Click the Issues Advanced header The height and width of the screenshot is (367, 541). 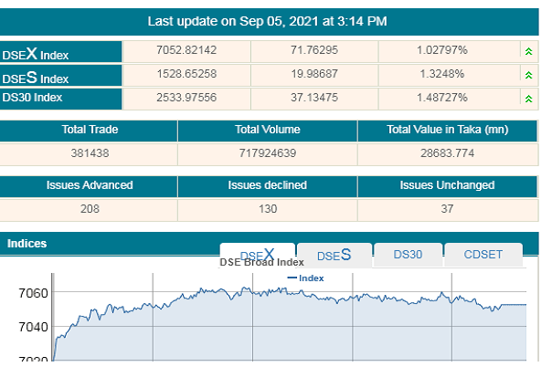point(90,185)
